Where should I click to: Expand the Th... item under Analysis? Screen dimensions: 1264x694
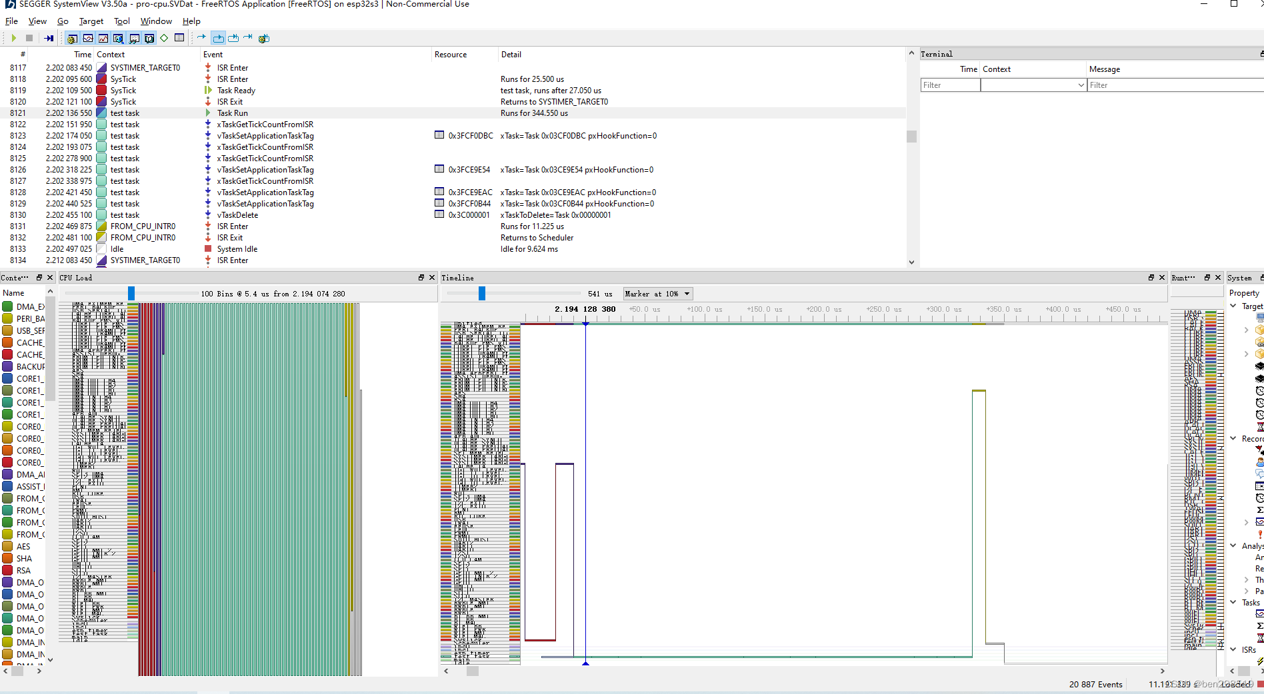tap(1247, 579)
